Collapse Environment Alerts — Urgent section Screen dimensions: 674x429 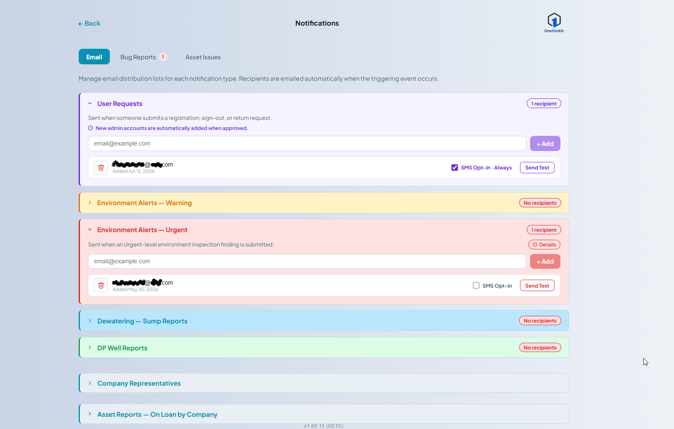[x=90, y=230]
